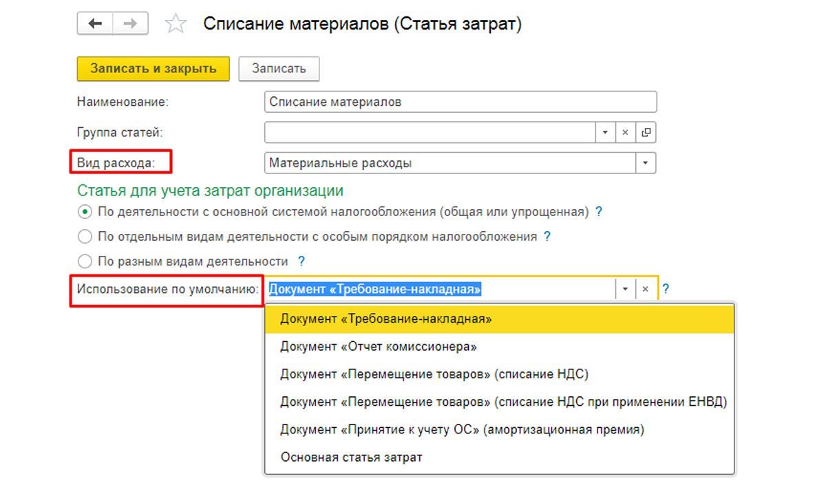Clear the Использование по умолчанию field
This screenshot has height=496, width=826.
point(645,290)
